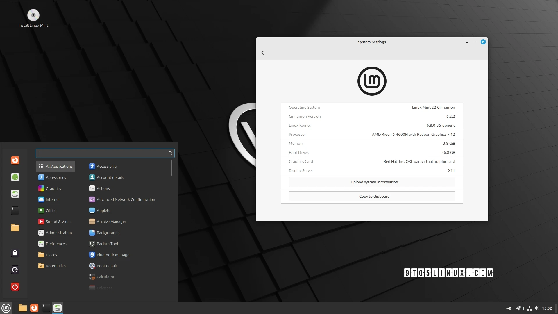Open Bluetooth Manager settings

coord(113,254)
